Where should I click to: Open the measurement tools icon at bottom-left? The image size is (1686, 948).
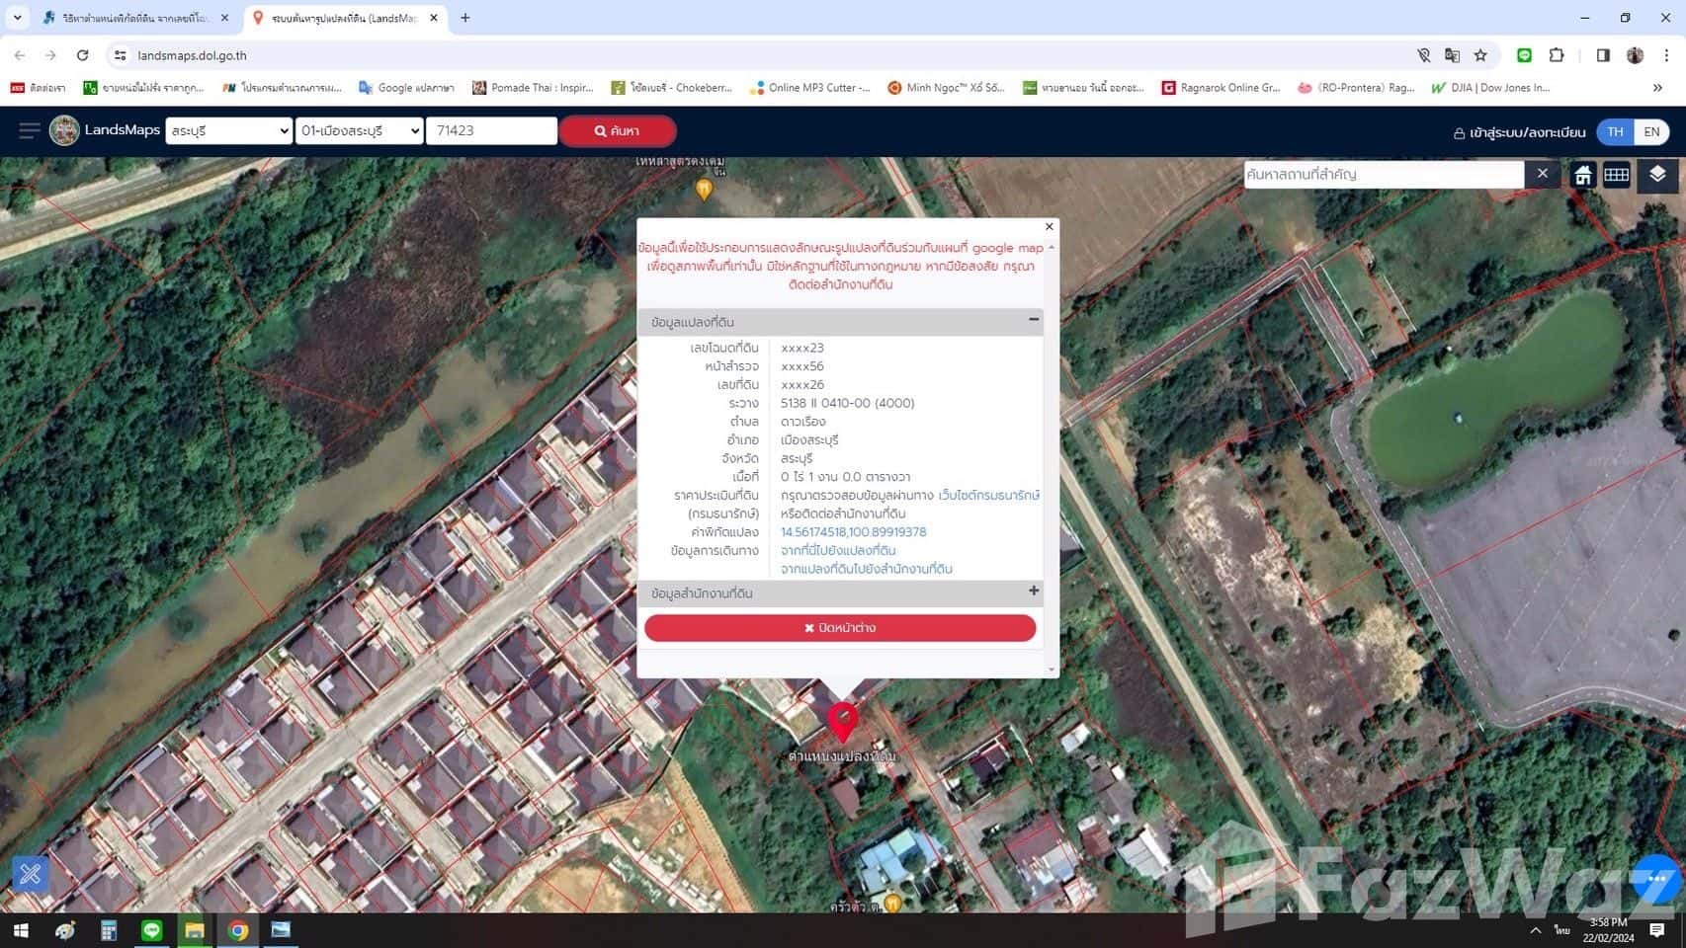point(31,874)
